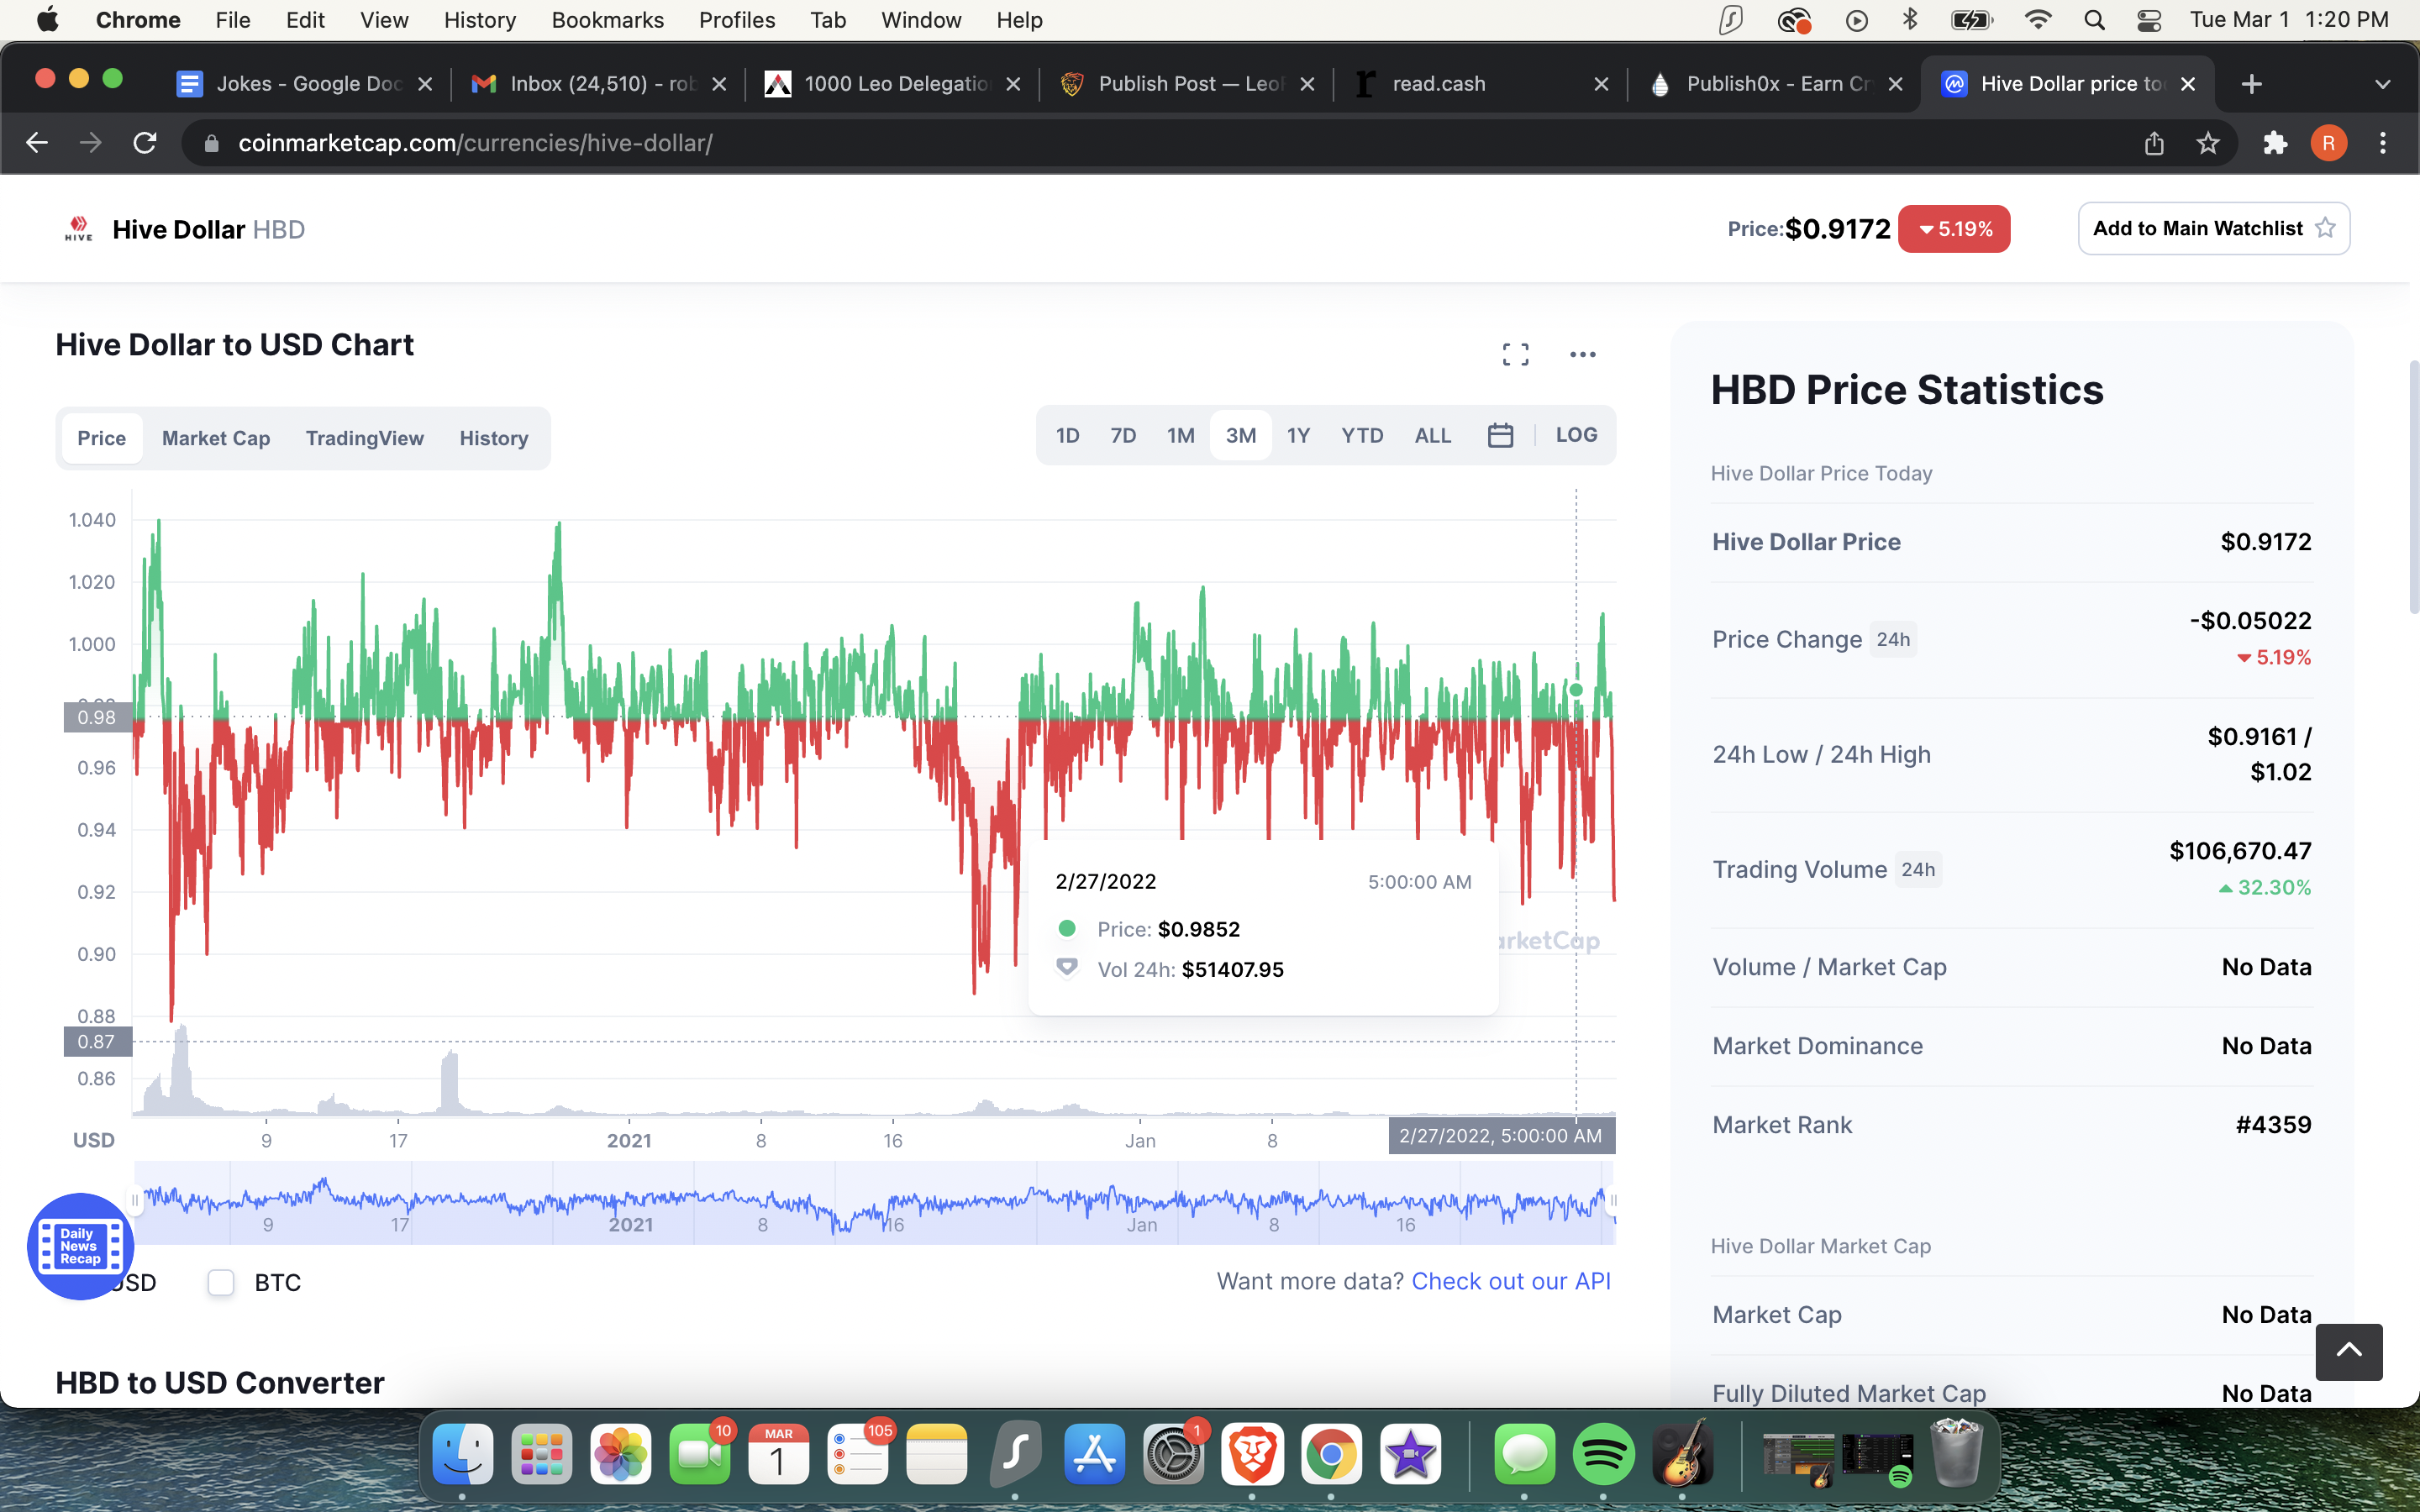Close the Publish0x browser tab

click(1895, 84)
